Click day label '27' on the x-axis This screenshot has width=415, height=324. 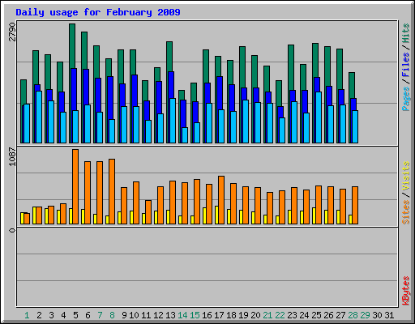coord(340,315)
